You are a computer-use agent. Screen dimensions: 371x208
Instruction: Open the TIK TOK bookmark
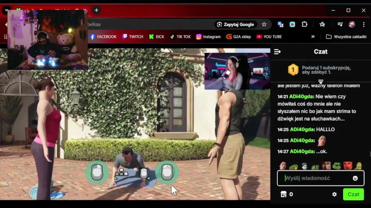pos(180,37)
